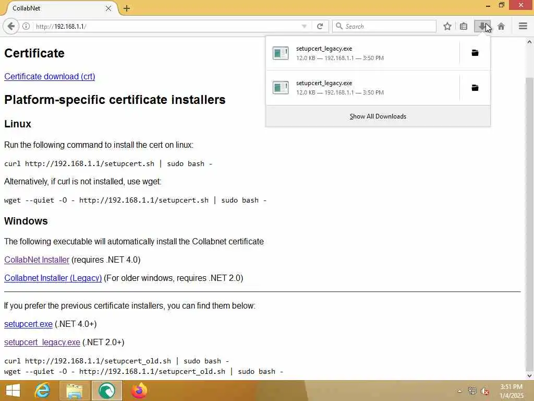Toggle the downloads arrow button
The width and height of the screenshot is (534, 401).
pyautogui.click(x=482, y=26)
